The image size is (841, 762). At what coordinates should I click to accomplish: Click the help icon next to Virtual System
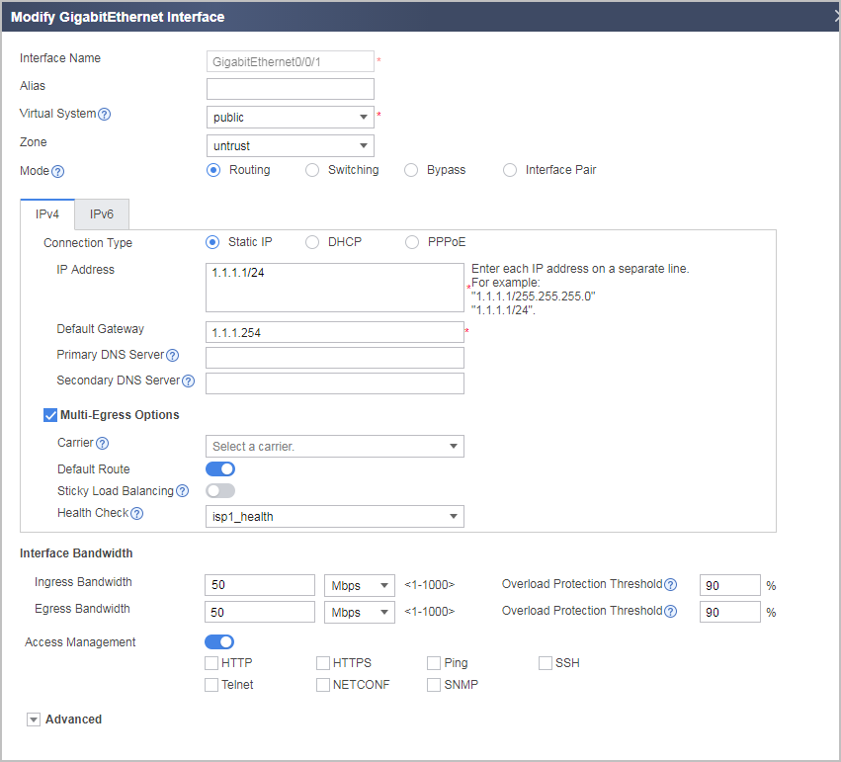[105, 115]
